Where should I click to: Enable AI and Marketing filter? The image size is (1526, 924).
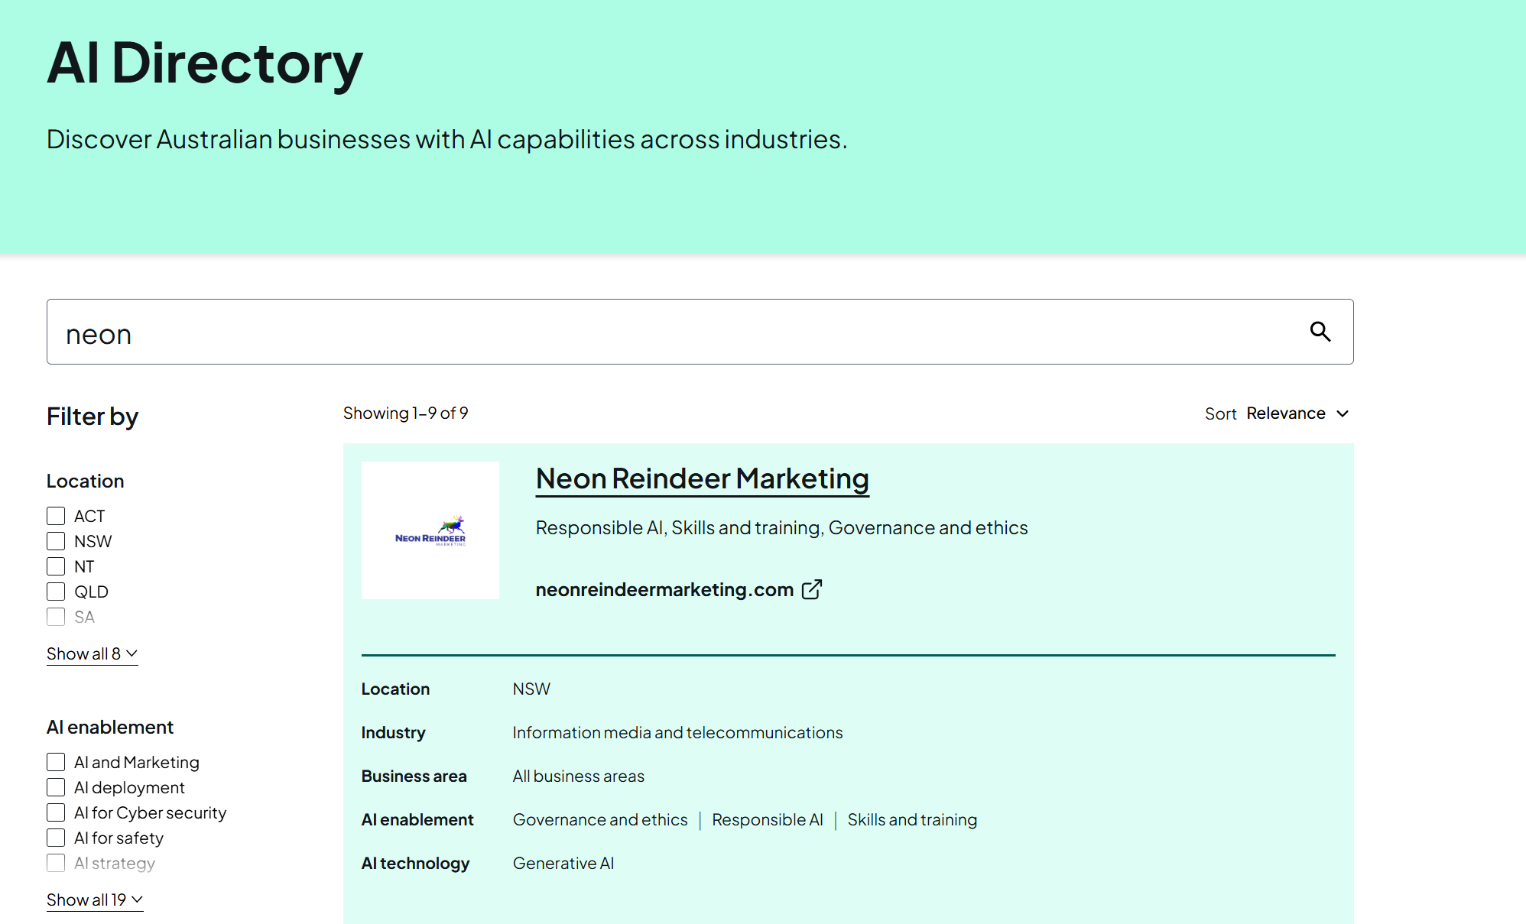point(56,762)
